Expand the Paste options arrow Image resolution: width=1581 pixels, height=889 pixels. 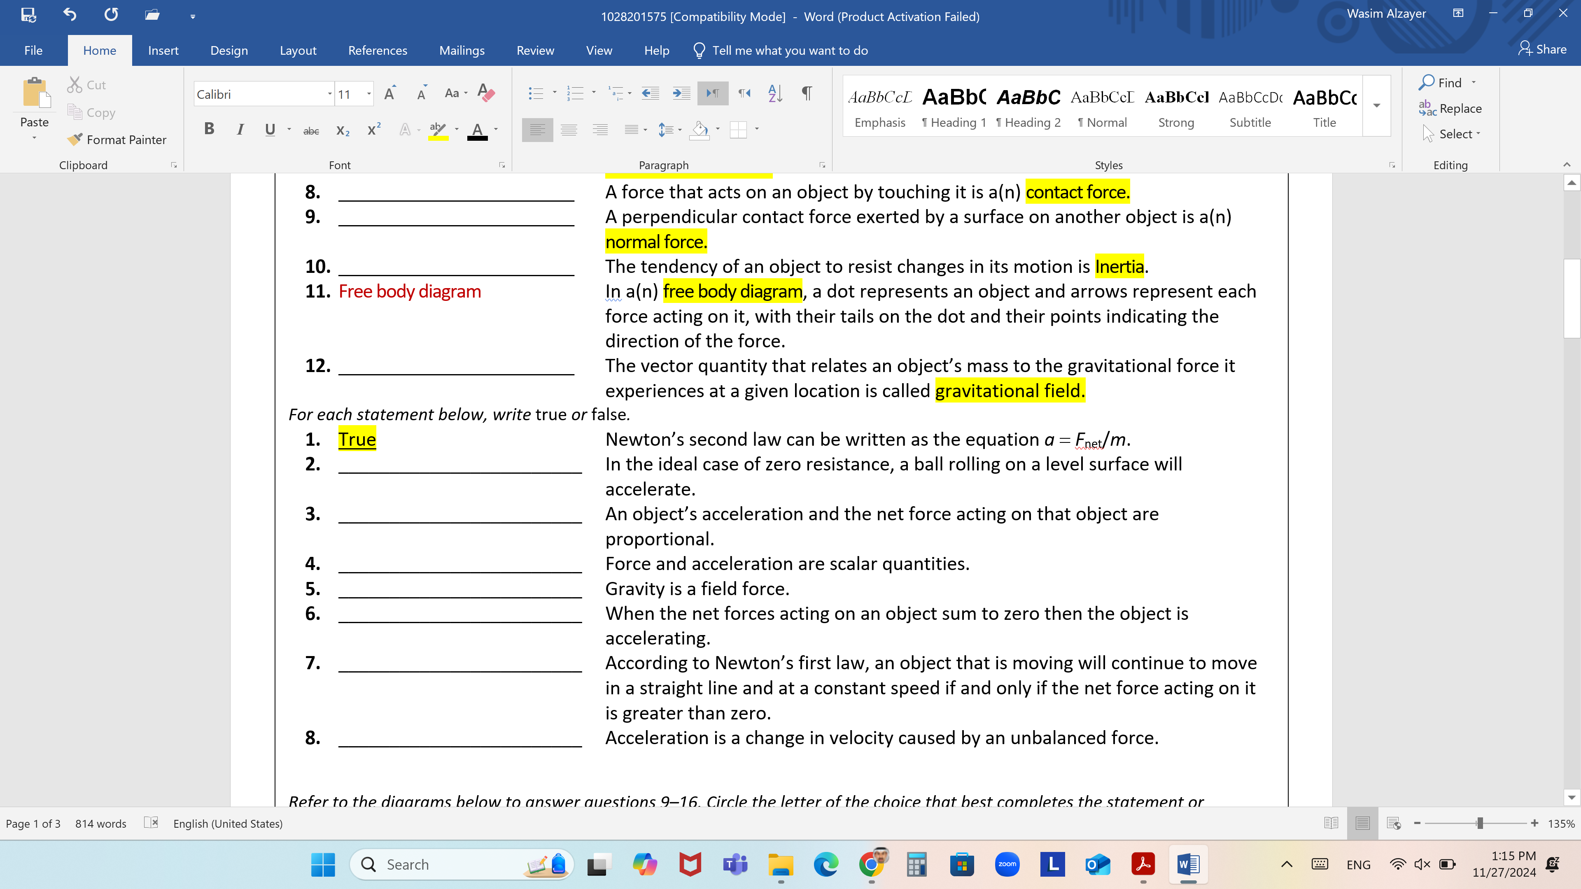tap(34, 138)
